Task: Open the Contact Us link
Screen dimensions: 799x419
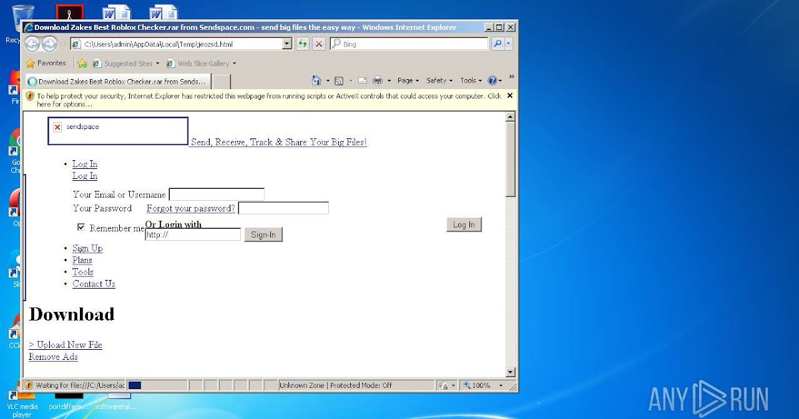Action: point(94,283)
